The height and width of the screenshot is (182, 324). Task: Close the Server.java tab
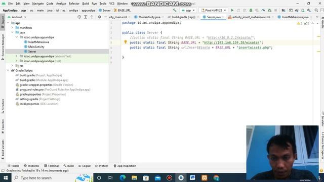point(223,17)
